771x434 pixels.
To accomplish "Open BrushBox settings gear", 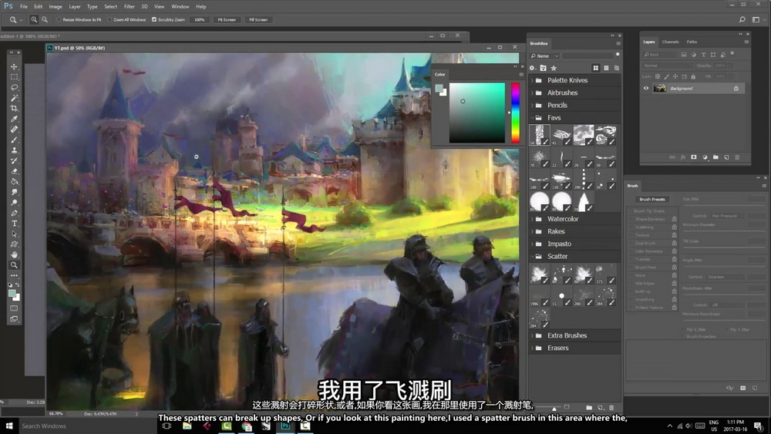I will click(532, 68).
